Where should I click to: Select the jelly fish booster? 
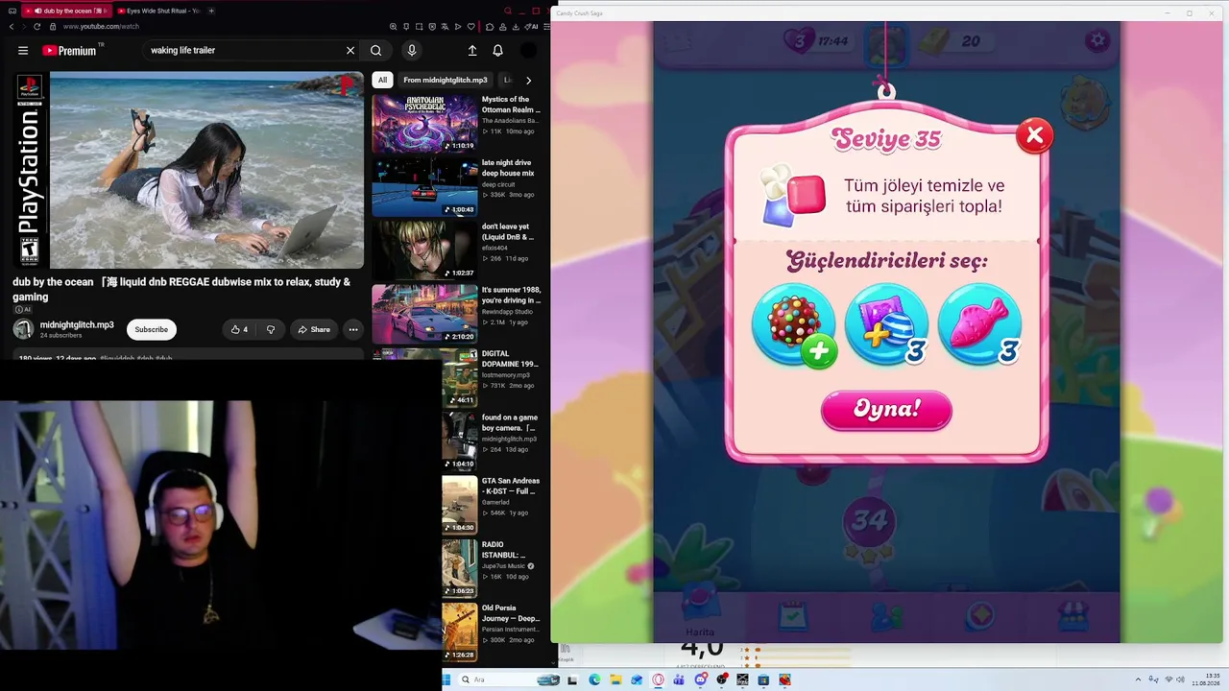point(979,324)
